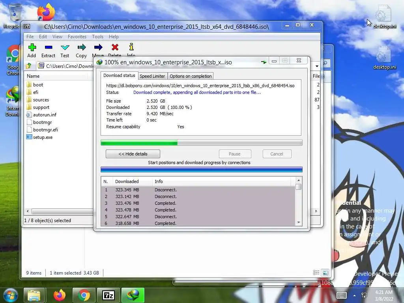
Task: Click the 7-Zip Move toolbar icon
Action: pos(98,47)
